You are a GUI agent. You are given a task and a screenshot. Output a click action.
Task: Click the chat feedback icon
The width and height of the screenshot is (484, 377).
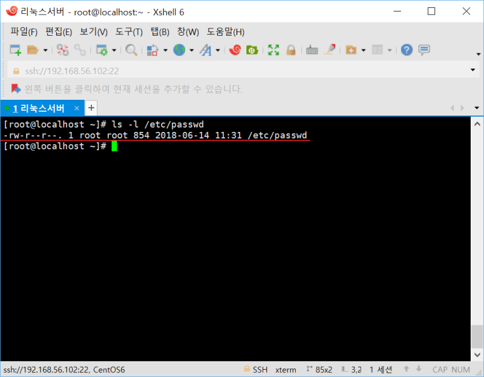pos(424,50)
